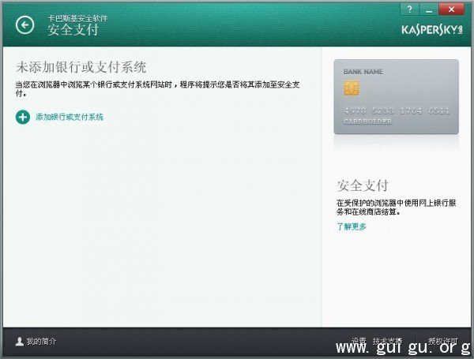Click 安全支付 heading in right panel
Viewport: 474px width, 359px height.
[363, 185]
